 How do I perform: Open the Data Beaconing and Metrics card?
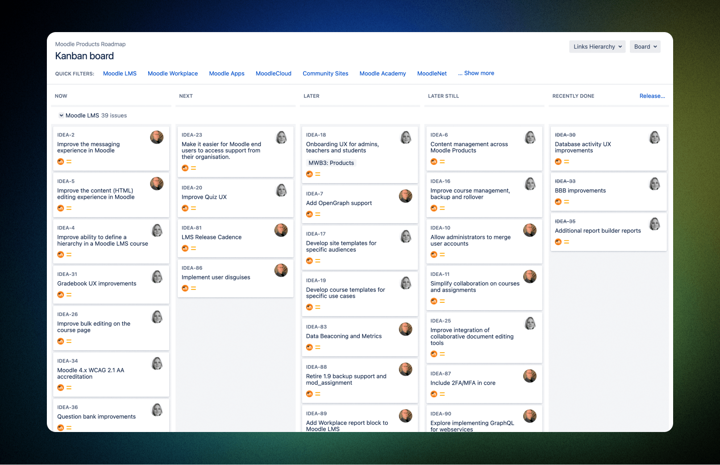point(360,337)
